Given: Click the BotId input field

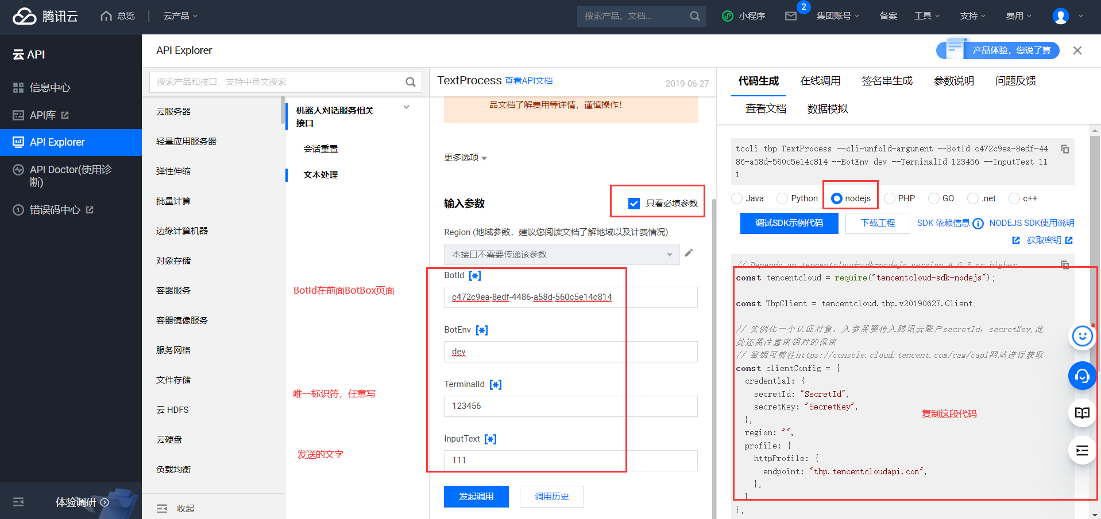Looking at the screenshot, I should coord(571,297).
